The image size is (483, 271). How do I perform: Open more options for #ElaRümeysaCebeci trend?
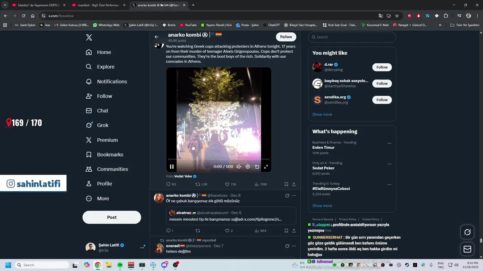tap(389, 185)
